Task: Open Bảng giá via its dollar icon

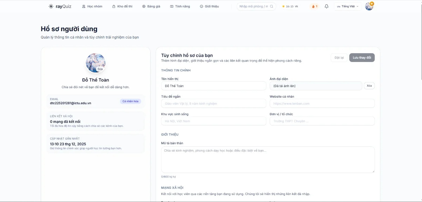Action: click(x=143, y=6)
